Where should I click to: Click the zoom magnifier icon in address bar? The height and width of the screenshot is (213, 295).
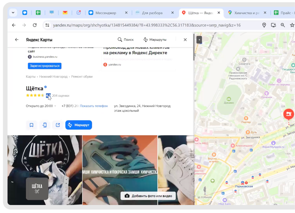[283, 25]
